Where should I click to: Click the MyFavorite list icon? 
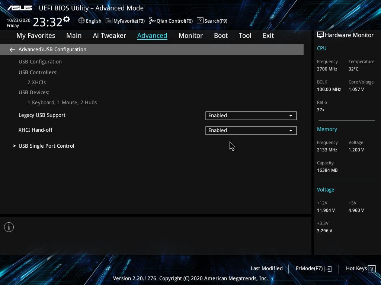[109, 21]
